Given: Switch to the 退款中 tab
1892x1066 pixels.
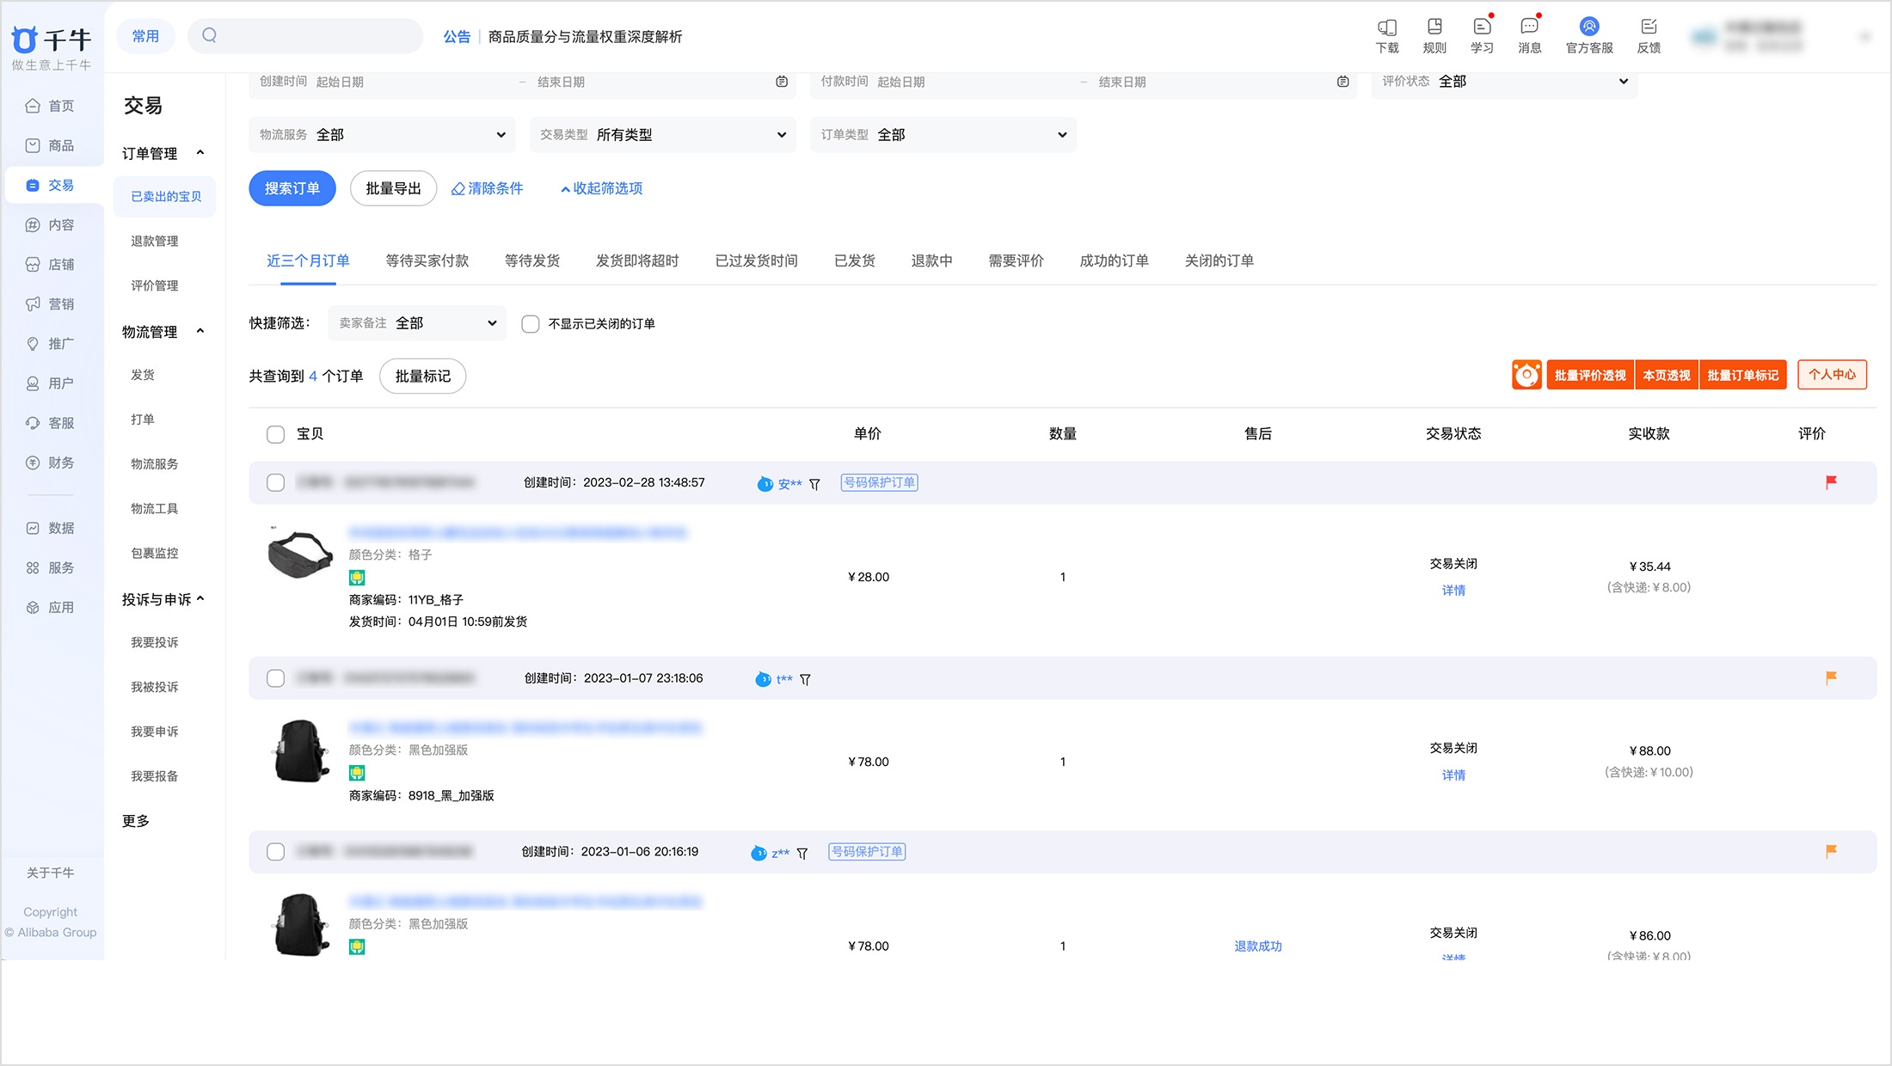Looking at the screenshot, I should (x=931, y=260).
